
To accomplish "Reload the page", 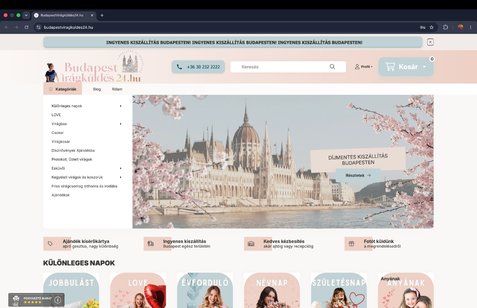I will coord(27,27).
